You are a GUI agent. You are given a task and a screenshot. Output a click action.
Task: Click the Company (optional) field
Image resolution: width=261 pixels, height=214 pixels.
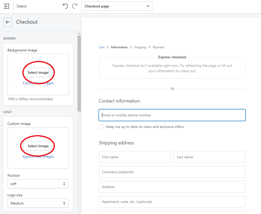(x=172, y=172)
